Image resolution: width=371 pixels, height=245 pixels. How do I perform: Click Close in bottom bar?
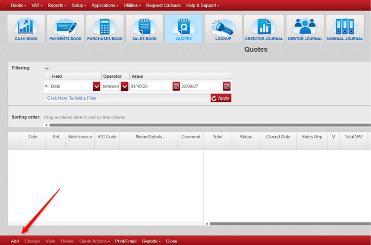coord(172,241)
